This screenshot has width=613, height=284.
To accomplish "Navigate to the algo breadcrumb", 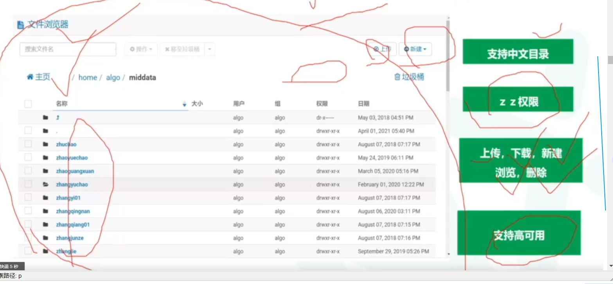I will tap(113, 77).
